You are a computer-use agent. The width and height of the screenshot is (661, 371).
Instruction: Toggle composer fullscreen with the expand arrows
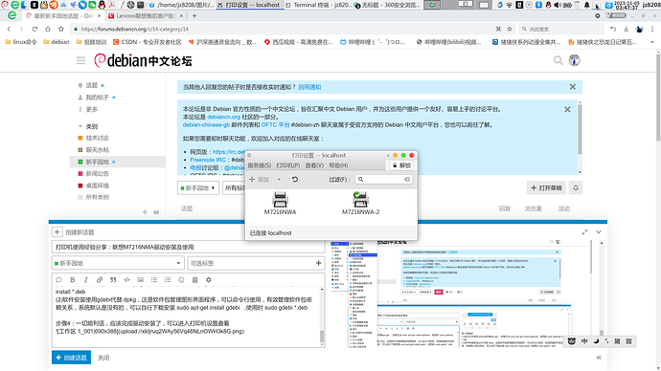[x=584, y=231]
